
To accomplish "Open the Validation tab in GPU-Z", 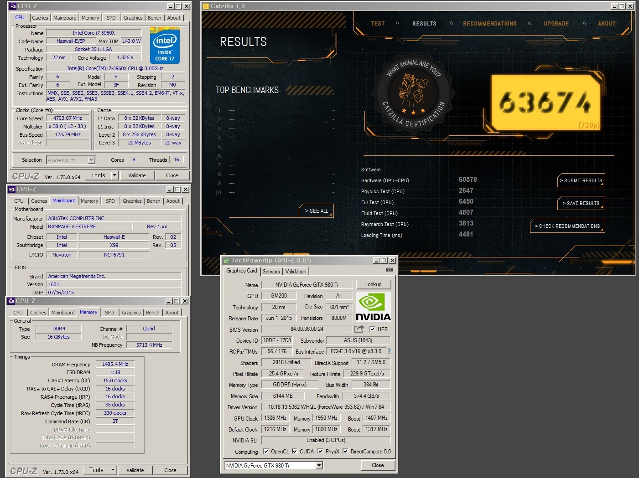I will (x=296, y=272).
